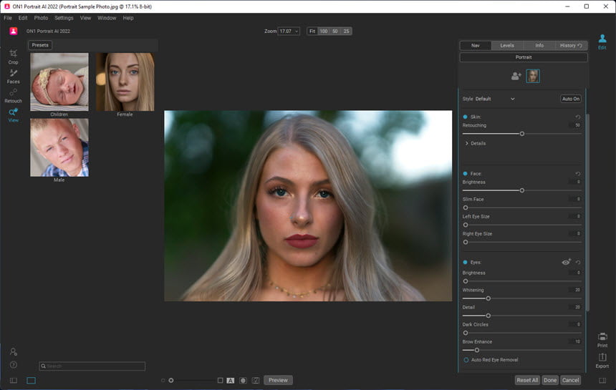Select the Retouch tool
The height and width of the screenshot is (390, 616).
pos(13,95)
